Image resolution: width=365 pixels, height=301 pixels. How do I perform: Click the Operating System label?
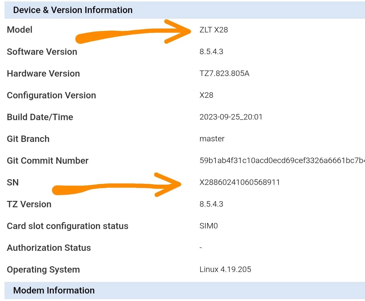click(x=43, y=270)
